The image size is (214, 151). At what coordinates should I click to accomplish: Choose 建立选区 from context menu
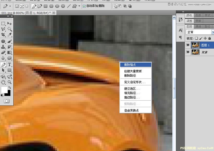pos(136,89)
